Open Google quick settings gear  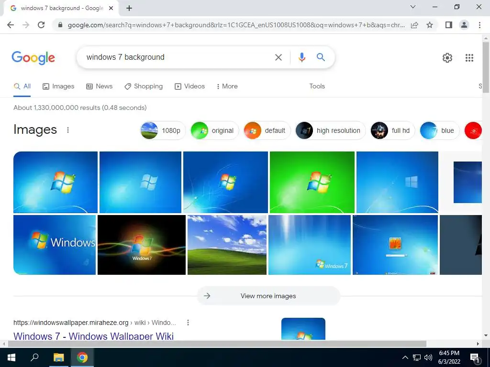pyautogui.click(x=447, y=58)
